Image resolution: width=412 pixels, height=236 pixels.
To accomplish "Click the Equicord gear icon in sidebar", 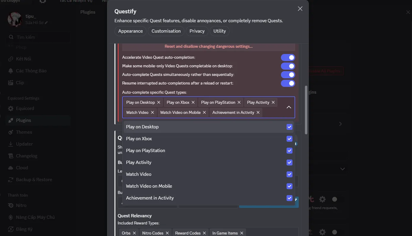I will 11,109.
